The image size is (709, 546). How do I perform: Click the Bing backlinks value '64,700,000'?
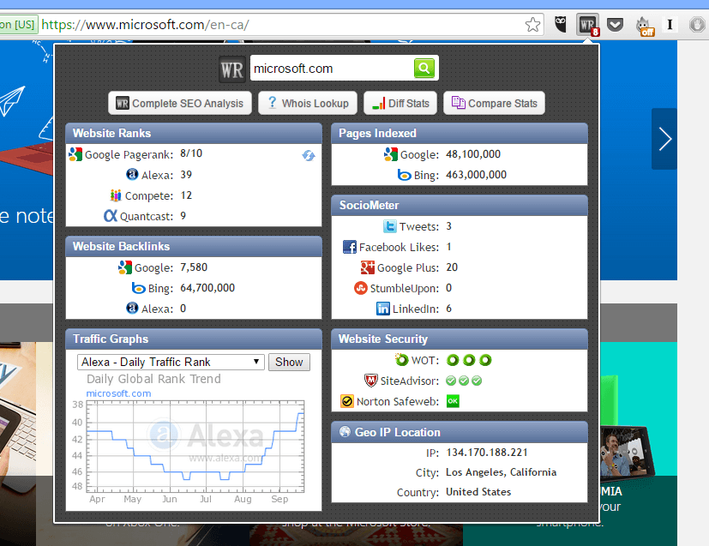pyautogui.click(x=207, y=288)
